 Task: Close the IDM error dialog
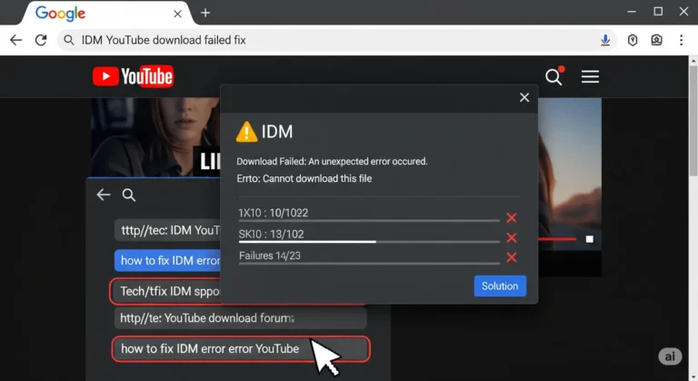[x=524, y=97]
